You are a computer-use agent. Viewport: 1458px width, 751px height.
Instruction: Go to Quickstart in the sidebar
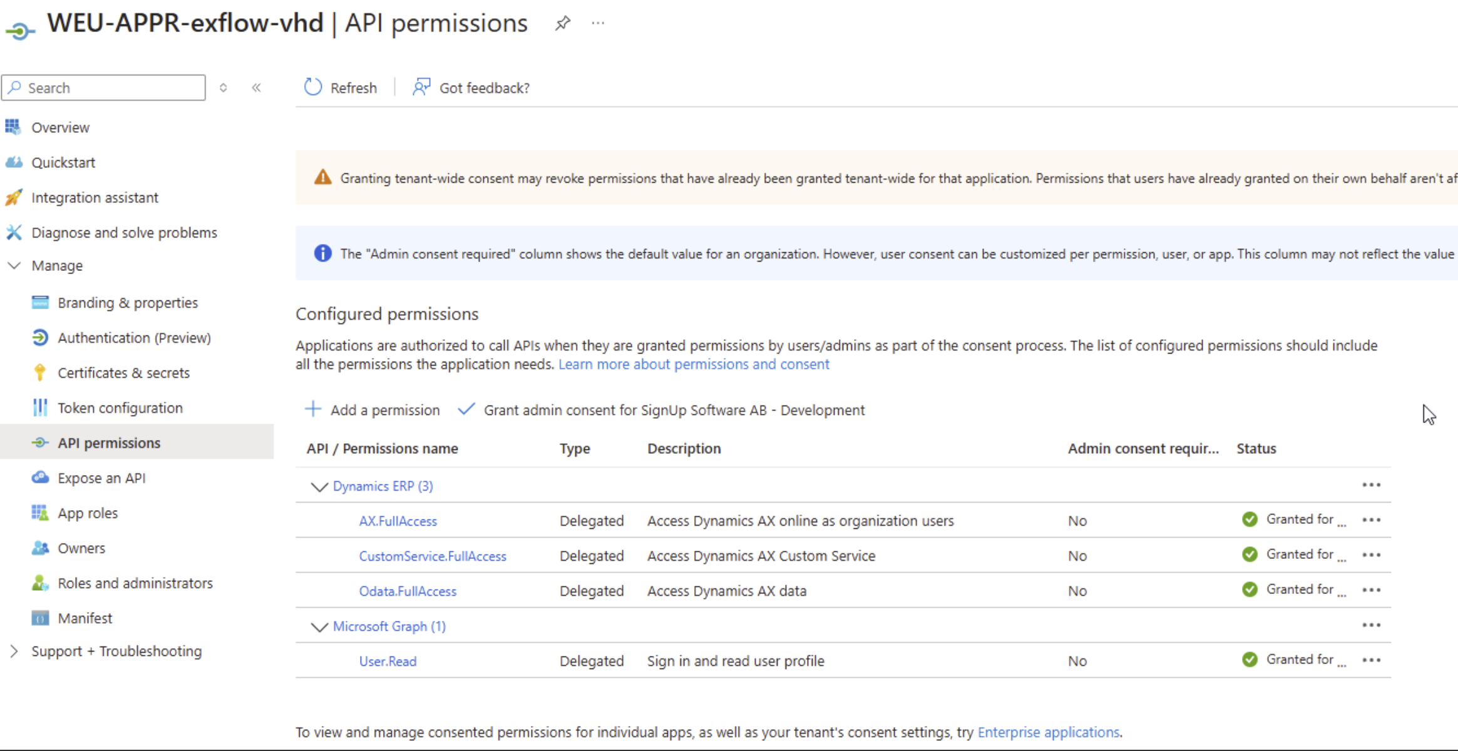[63, 163]
